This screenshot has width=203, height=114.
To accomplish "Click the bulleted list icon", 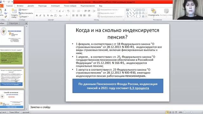I will [x=74, y=11].
